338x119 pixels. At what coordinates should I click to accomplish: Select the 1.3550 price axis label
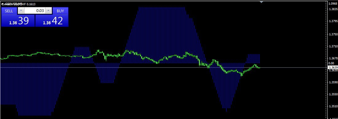click(x=333, y=94)
